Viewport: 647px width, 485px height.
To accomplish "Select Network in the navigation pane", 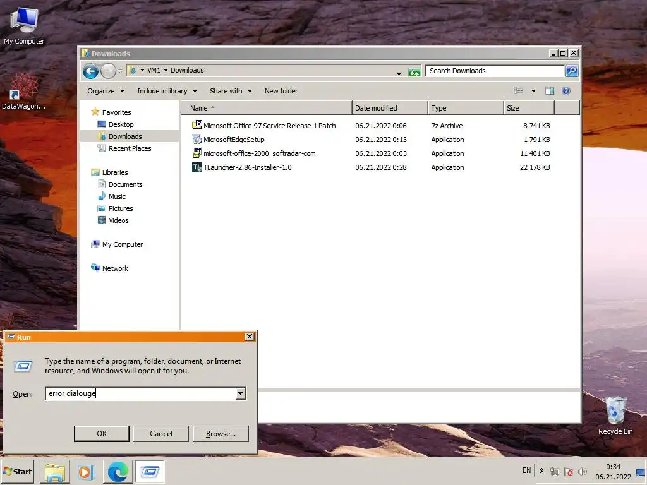I will [109, 268].
